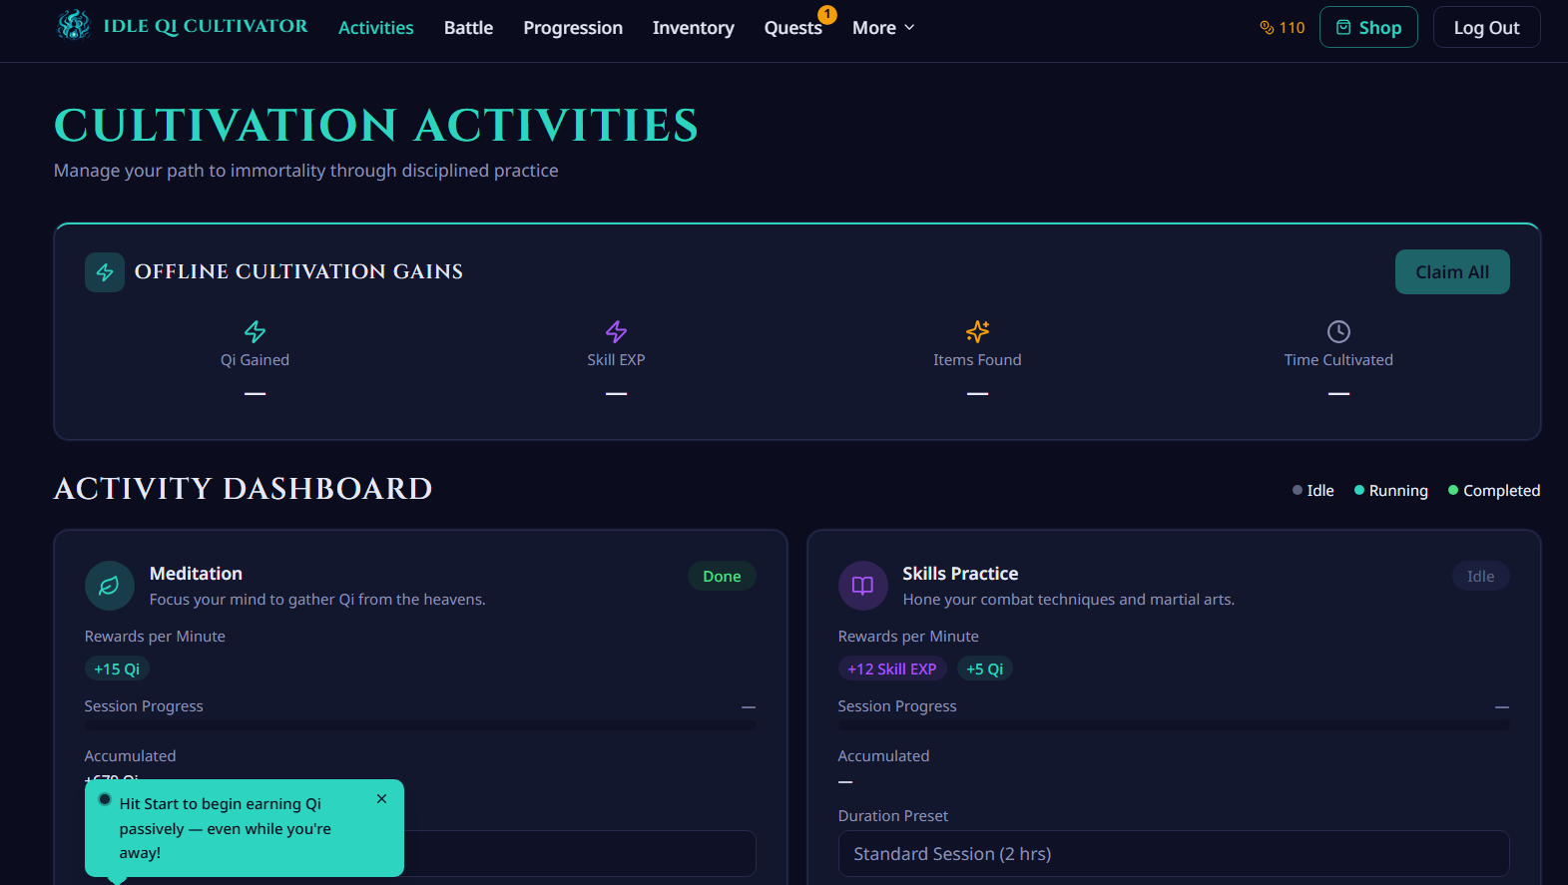
Task: Click the Meditation leaf icon
Action: [110, 586]
